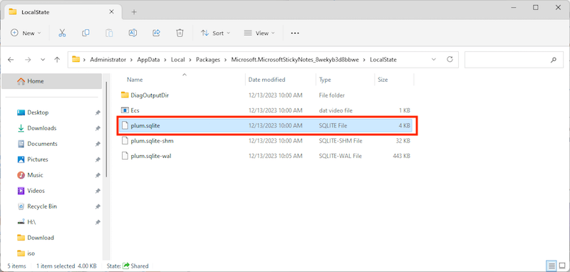This screenshot has height=272, width=570.
Task: Open recent locations dropdown chevron
Action: point(43,60)
